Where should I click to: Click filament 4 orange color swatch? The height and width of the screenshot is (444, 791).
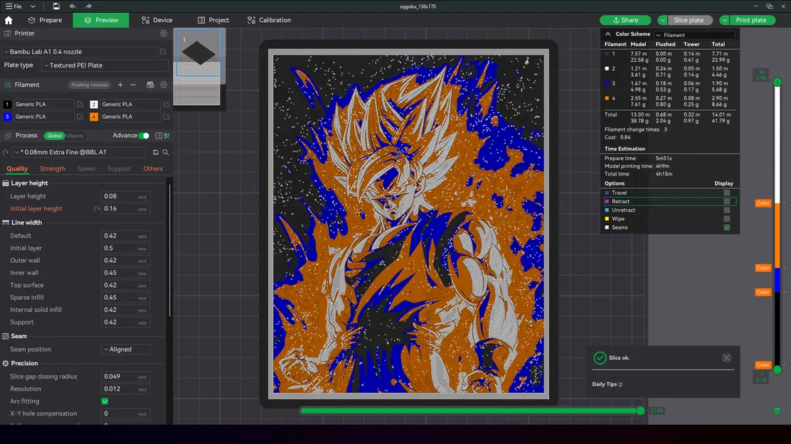(x=94, y=117)
